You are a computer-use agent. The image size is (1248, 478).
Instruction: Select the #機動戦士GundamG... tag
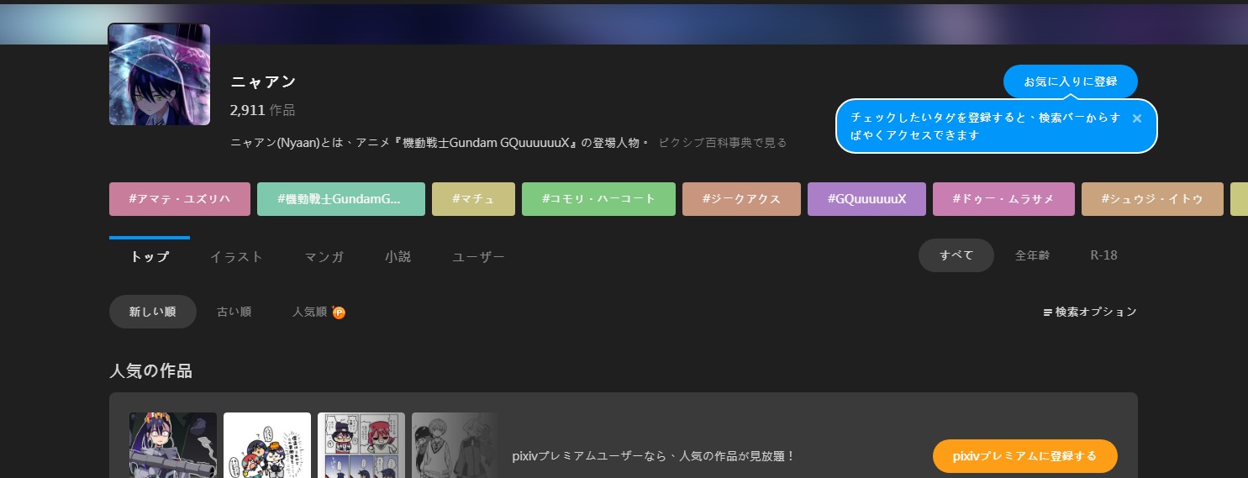[341, 199]
